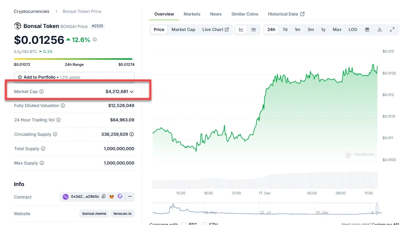This screenshot has height=225, width=411.
Task: Go to Cryptocurrencies breadcrumb
Action: click(x=31, y=11)
